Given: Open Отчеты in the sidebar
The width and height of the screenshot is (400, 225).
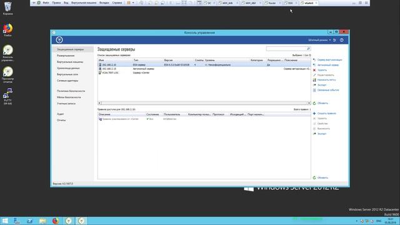Looking at the screenshot, I should click(61, 120).
